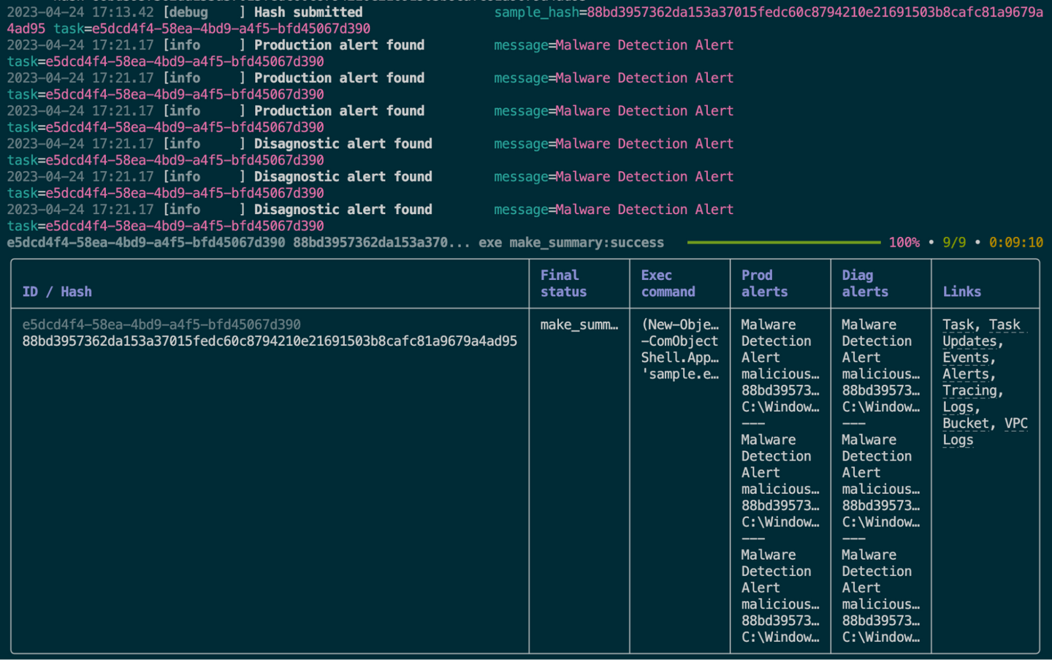Open the Tracing link
Viewport: 1052px width, 660px height.
tap(970, 390)
